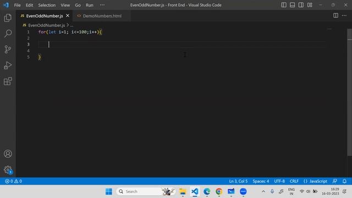Click the feedback icon in status bar

tap(335, 181)
